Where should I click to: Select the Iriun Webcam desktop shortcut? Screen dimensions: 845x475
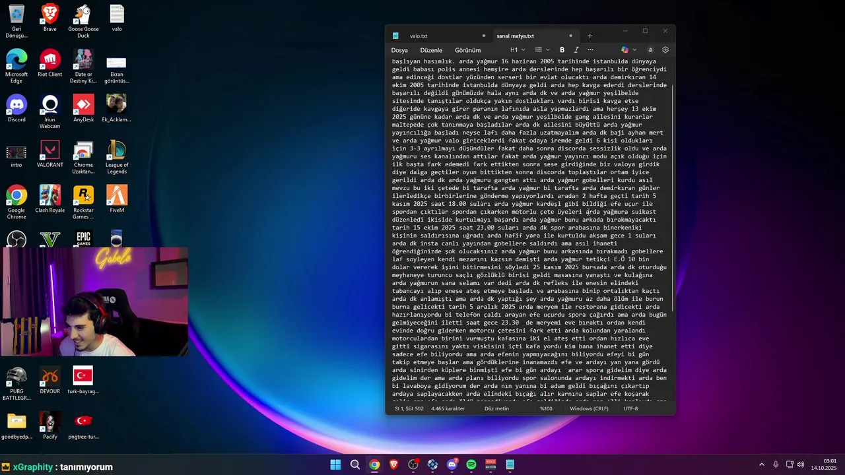click(50, 112)
